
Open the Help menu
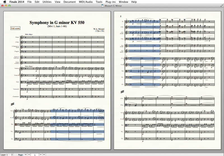(134, 2)
